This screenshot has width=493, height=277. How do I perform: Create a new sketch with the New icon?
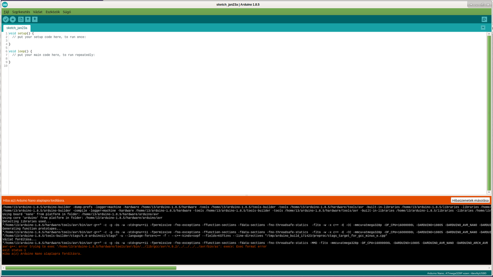coord(21,19)
